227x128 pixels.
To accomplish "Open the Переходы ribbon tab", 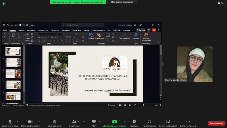I will [x=55, y=30].
